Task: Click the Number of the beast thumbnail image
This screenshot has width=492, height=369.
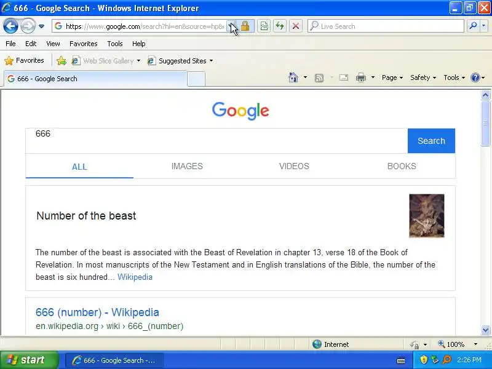Action: pyautogui.click(x=427, y=216)
